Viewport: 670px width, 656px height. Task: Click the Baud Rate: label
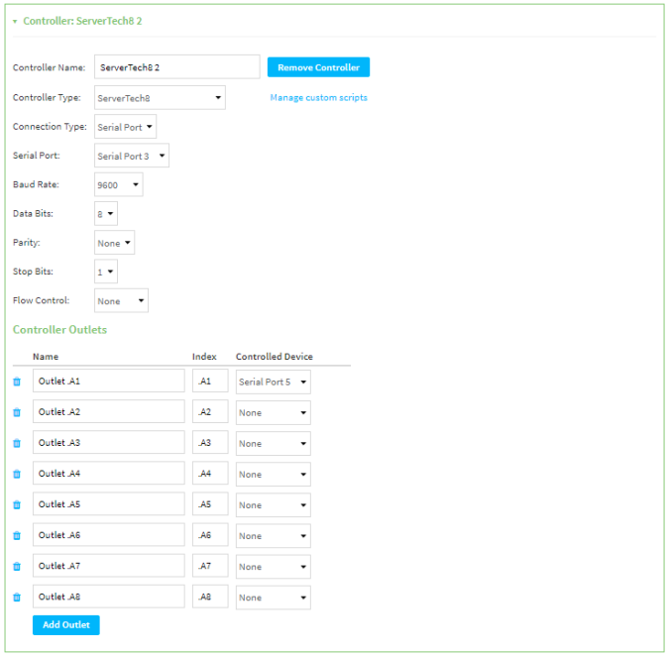point(36,184)
